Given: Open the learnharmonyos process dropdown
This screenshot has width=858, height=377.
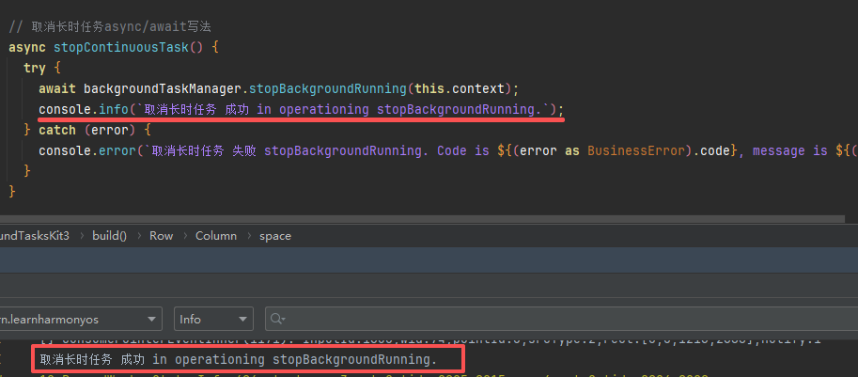Looking at the screenshot, I should (81, 319).
